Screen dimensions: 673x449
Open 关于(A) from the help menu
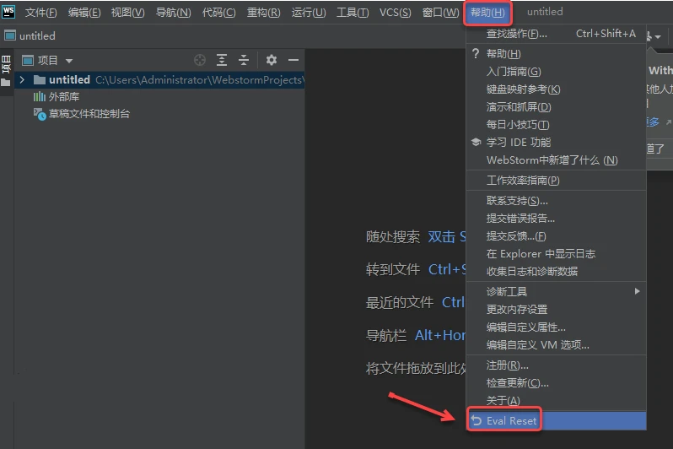(557, 400)
